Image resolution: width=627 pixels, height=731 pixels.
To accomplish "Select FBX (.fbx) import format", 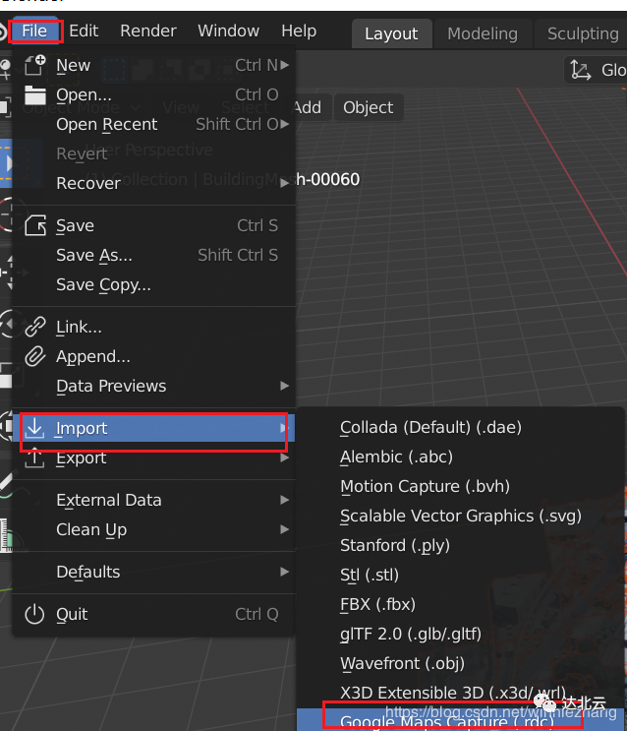I will tap(377, 604).
